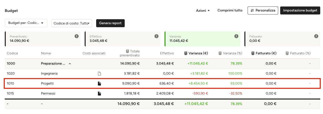Click -32.50% variance percentage
The image size is (323, 114).
tap(235, 94)
